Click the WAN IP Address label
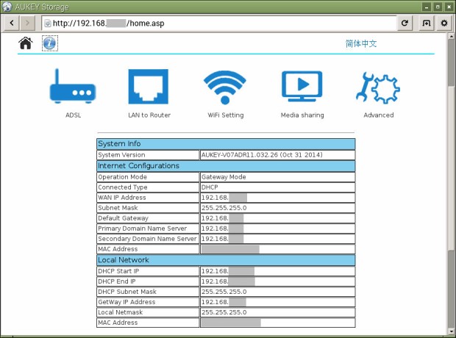This screenshot has height=338, width=456. tap(122, 198)
